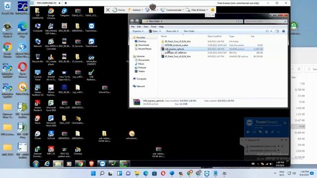Open the InfinityBox CM2MT2 shortcut
The width and height of the screenshot is (317, 178).
click(91, 59)
